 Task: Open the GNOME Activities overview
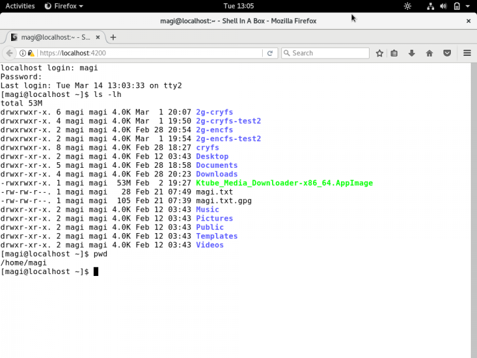tap(20, 6)
